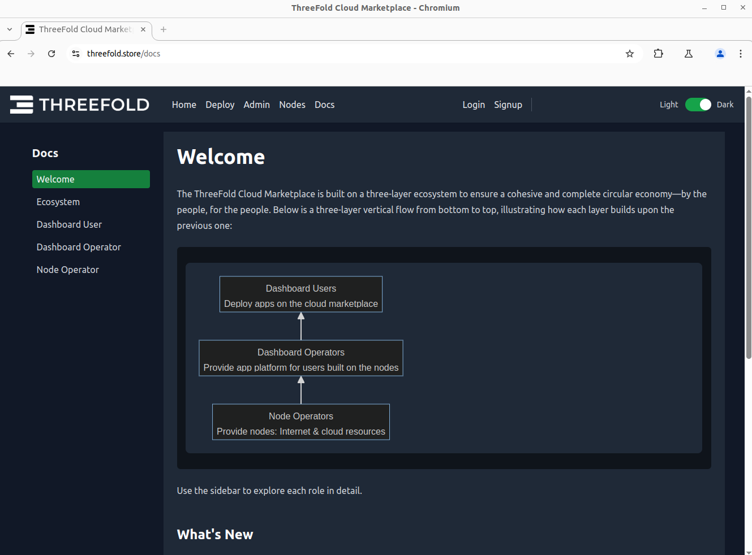752x555 pixels.
Task: Click the scrollbar down arrow
Action: [x=749, y=552]
